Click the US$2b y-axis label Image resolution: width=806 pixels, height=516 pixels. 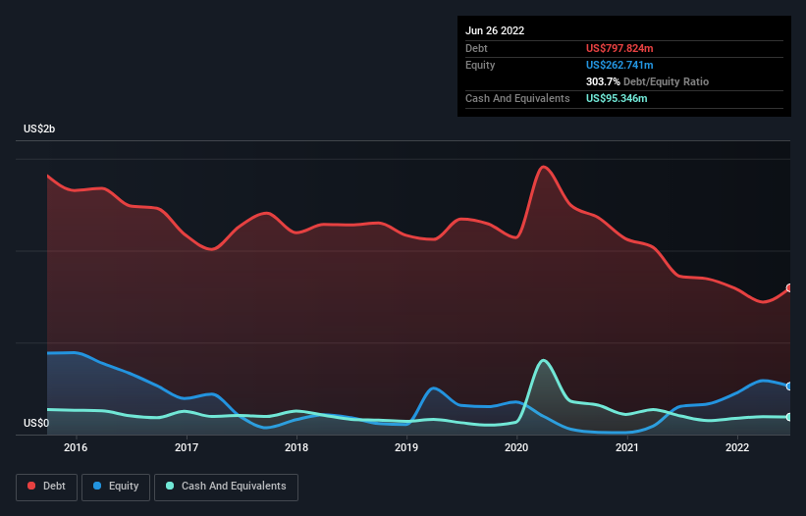39,129
